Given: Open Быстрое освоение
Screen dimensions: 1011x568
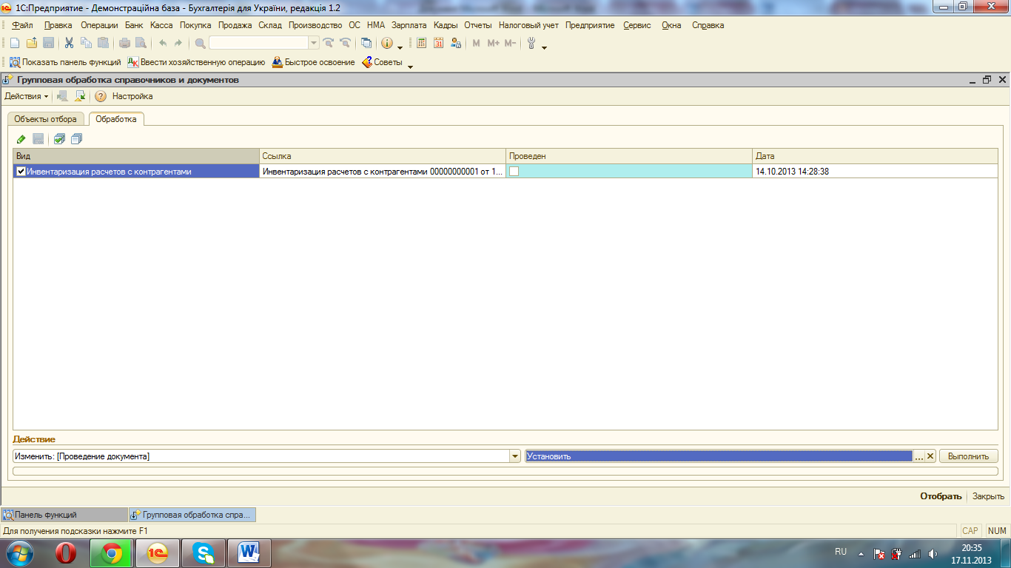Looking at the screenshot, I should (x=313, y=62).
